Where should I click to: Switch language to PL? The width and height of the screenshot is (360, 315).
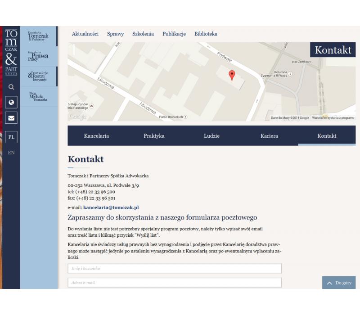(x=11, y=137)
